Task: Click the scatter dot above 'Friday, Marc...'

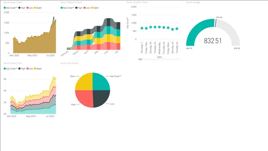Action: (168, 28)
